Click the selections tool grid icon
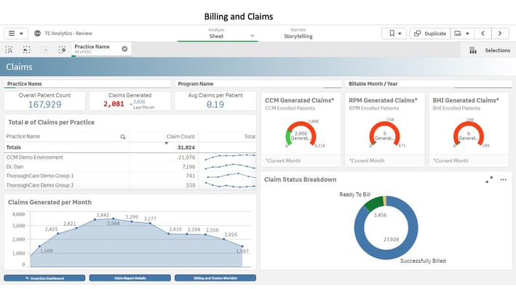This screenshot has height=289, width=516. click(472, 50)
